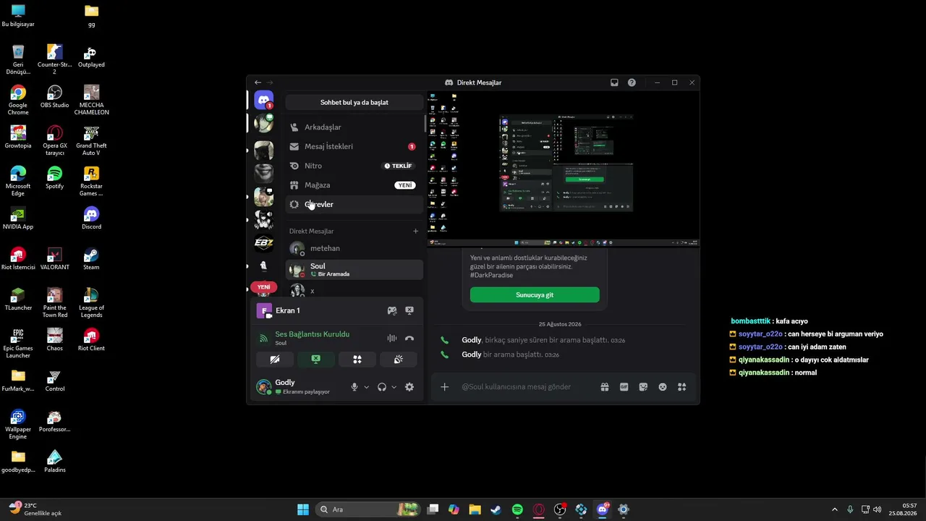The image size is (926, 521).
Task: Stop streaming Ekran 1 with the screen-x icon
Action: coord(409,310)
